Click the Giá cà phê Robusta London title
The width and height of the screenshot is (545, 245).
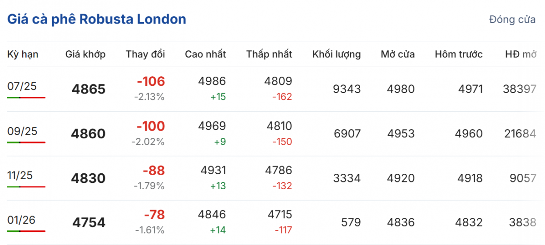click(96, 20)
